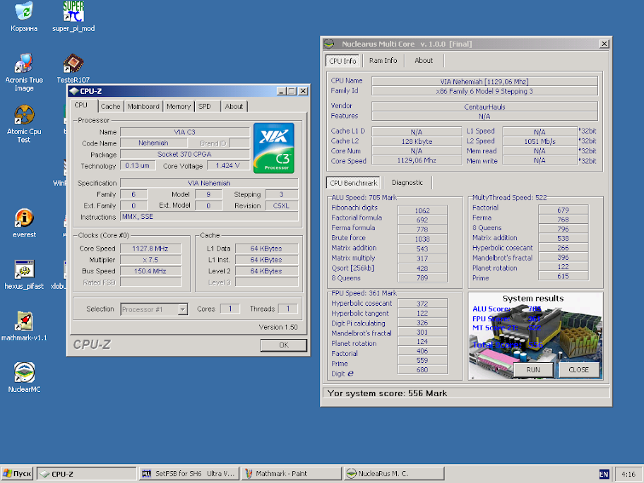Image resolution: width=644 pixels, height=483 pixels.
Task: Open the Корзина recycle bin desktop icon
Action: [x=24, y=16]
